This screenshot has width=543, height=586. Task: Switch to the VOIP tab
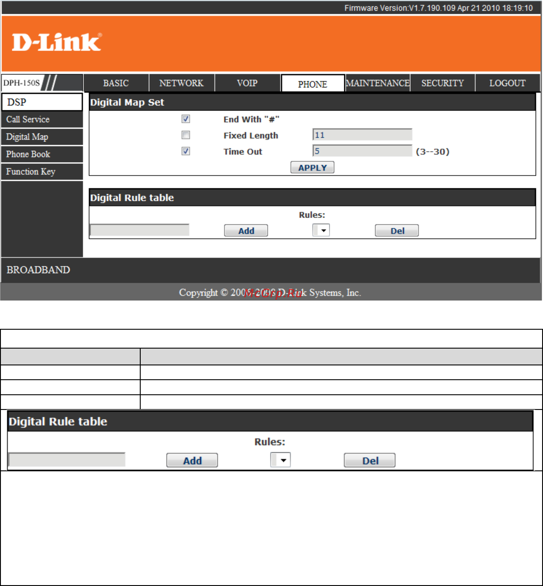click(247, 83)
